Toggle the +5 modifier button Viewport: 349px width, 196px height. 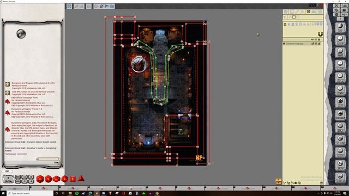point(31,177)
